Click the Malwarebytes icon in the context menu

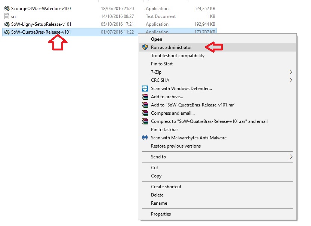(145, 137)
